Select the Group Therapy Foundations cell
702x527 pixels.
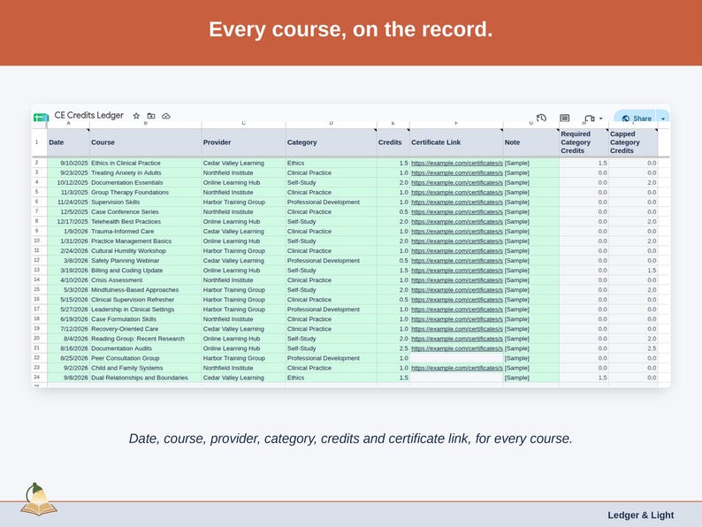click(x=146, y=193)
